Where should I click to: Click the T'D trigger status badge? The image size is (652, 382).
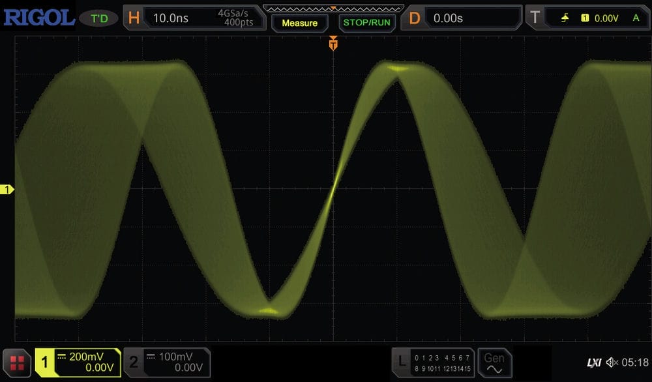[99, 18]
